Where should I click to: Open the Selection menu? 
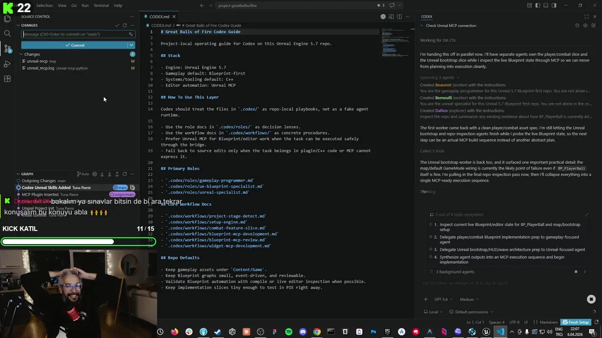44,5
